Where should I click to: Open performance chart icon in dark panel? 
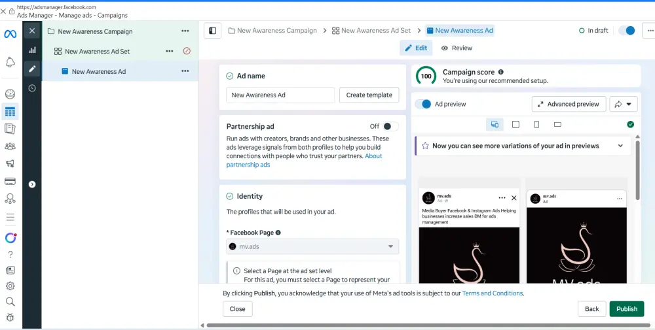[x=32, y=50]
